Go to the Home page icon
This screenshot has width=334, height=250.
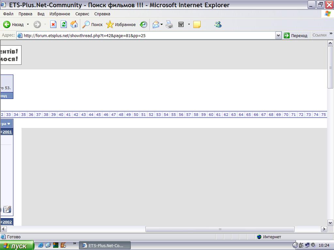click(74, 24)
